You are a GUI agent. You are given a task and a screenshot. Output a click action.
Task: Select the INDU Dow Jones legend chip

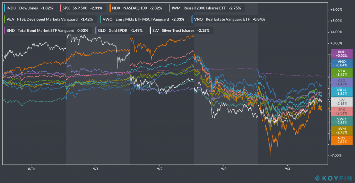(30, 8)
